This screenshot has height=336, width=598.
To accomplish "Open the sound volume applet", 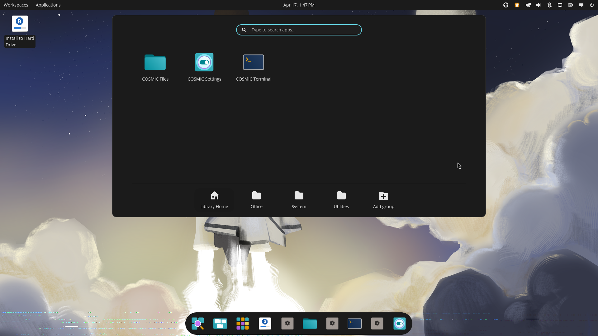I will [539, 5].
